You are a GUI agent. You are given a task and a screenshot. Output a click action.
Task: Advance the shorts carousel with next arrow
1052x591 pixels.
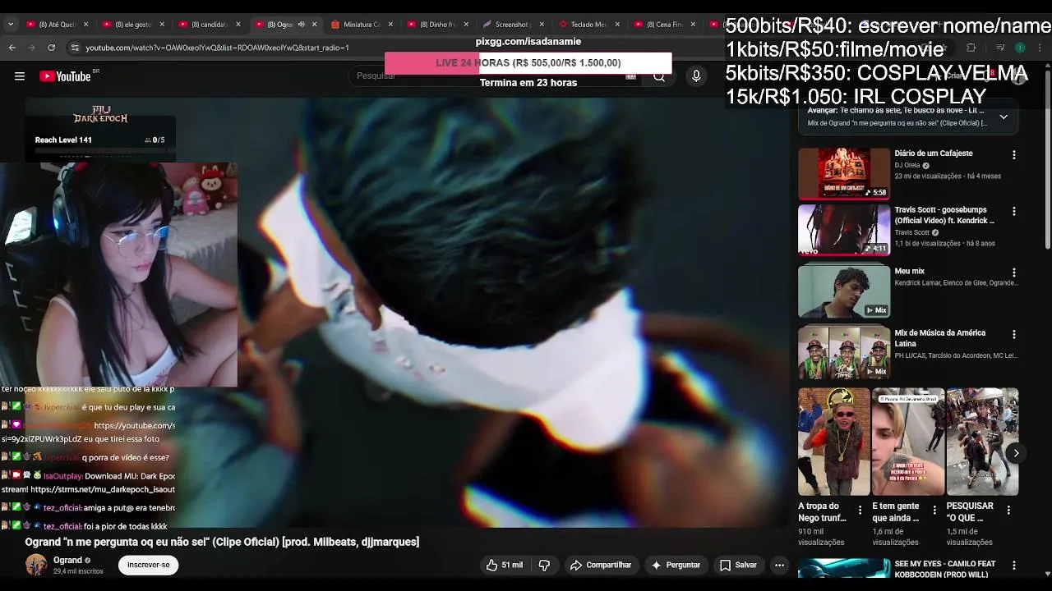tap(1016, 453)
